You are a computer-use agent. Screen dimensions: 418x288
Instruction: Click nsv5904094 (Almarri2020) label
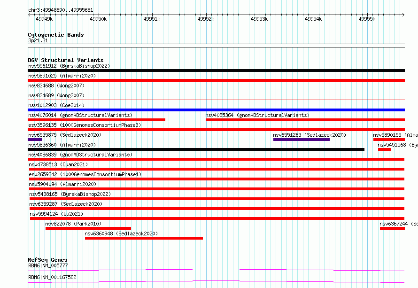[x=62, y=184]
